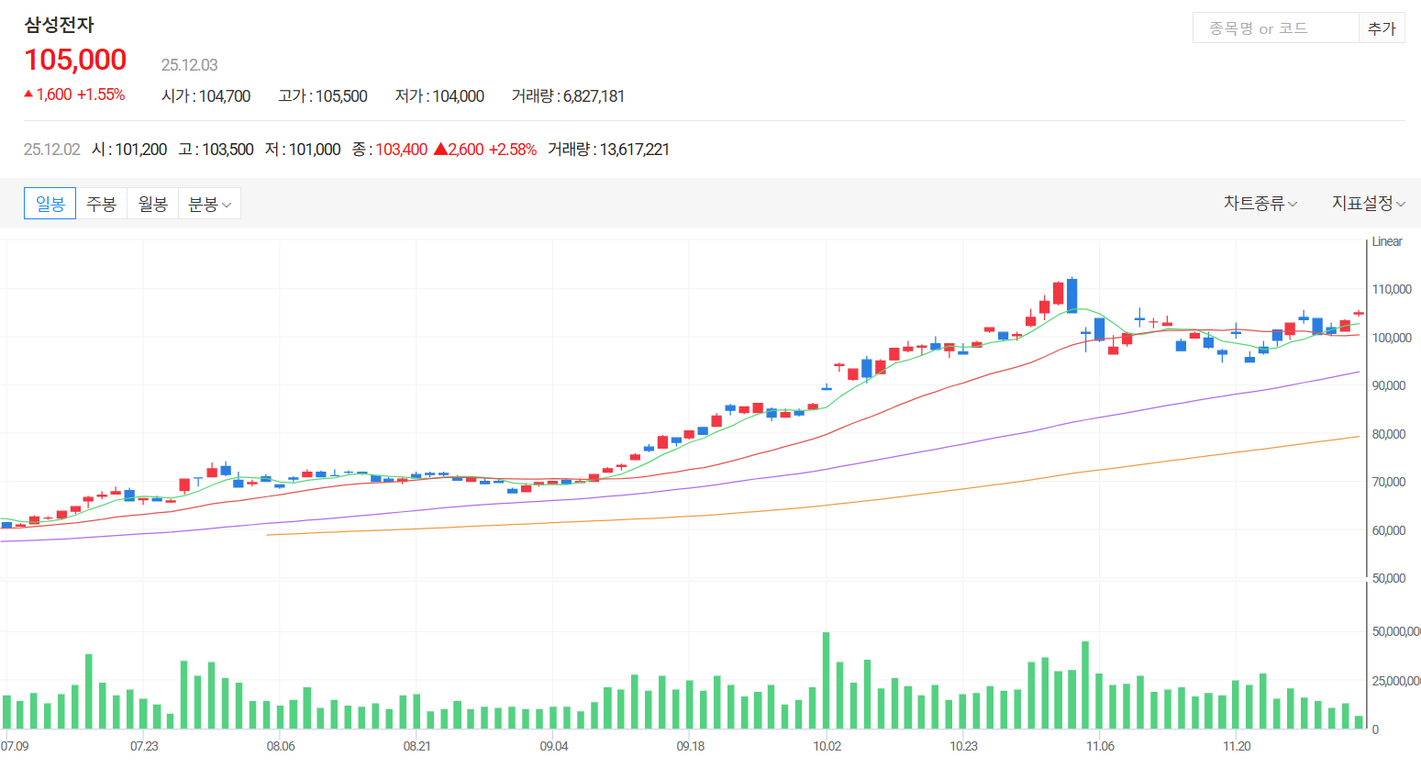Expand the 지표설정 indicator settings menu
Viewport: 1421px width, 768px height.
1369,203
